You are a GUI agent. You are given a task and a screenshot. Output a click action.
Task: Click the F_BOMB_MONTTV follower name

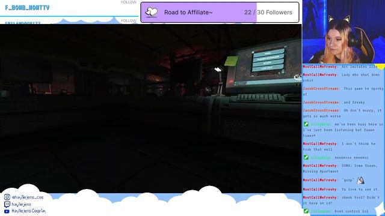pyautogui.click(x=27, y=8)
